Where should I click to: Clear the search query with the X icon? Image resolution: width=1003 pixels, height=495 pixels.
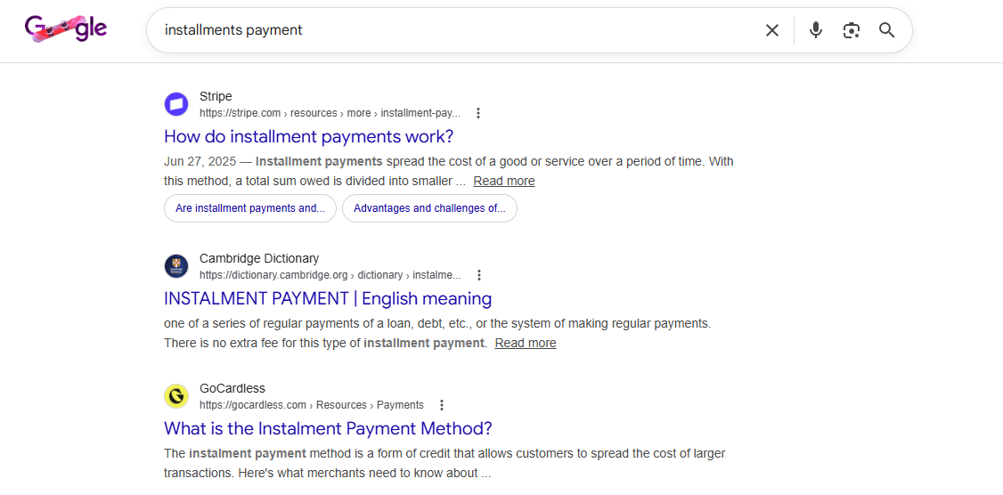pyautogui.click(x=772, y=30)
